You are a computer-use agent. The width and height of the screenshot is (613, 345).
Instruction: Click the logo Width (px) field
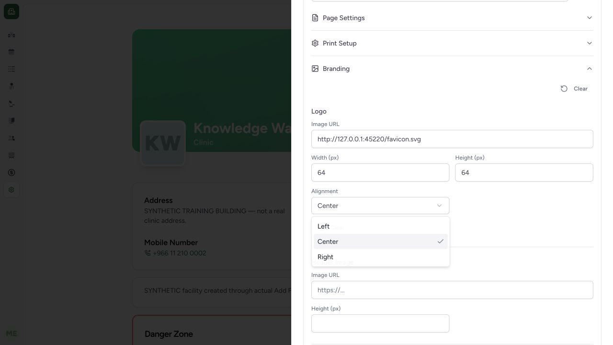click(x=380, y=172)
